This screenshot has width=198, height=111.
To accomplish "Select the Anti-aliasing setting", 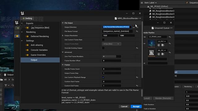I will (37, 45).
